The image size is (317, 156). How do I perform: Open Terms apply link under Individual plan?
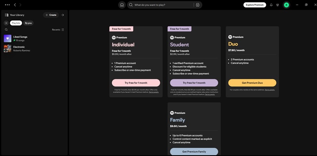point(154,92)
